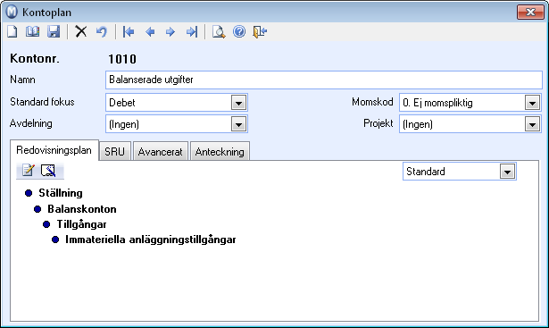549x328 pixels.
Task: Open the Avdelning dropdown
Action: (x=238, y=124)
